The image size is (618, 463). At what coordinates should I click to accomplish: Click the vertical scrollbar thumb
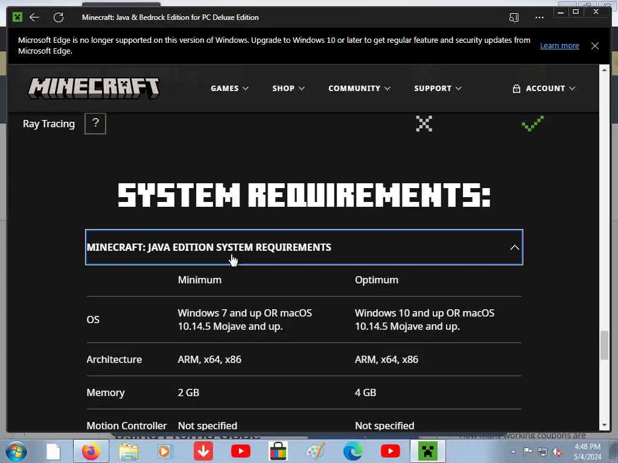tap(604, 345)
